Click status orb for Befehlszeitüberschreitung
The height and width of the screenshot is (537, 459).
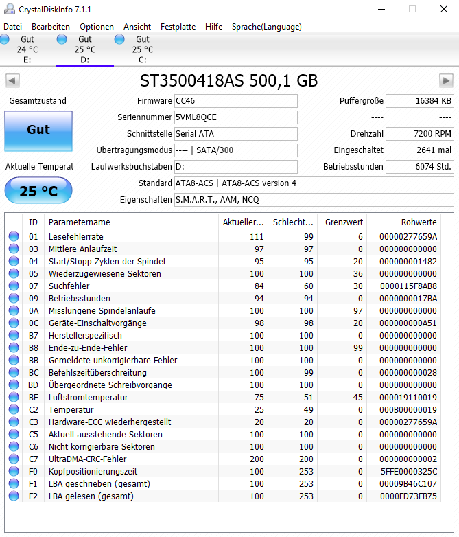pyautogui.click(x=14, y=372)
